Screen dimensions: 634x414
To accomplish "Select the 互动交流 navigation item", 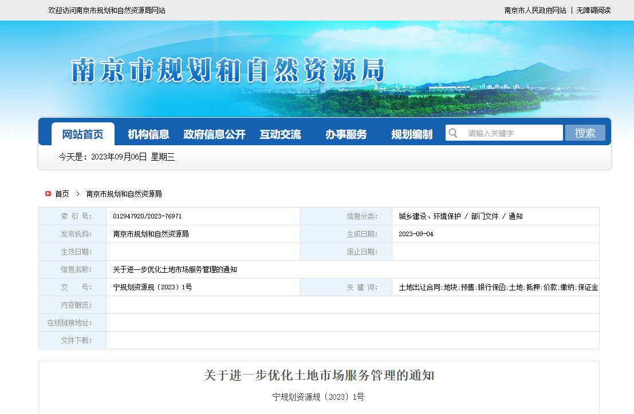I will click(280, 134).
